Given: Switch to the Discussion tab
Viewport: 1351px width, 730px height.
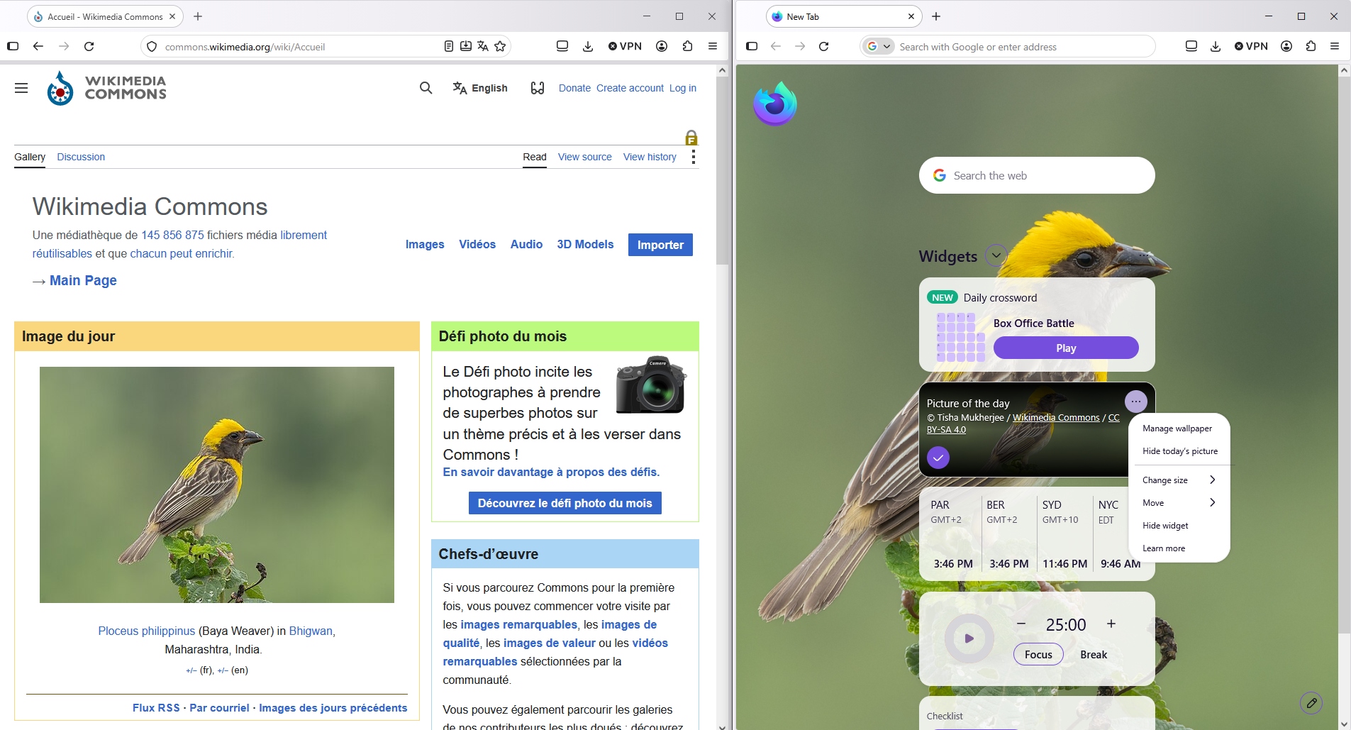Looking at the screenshot, I should 81,157.
